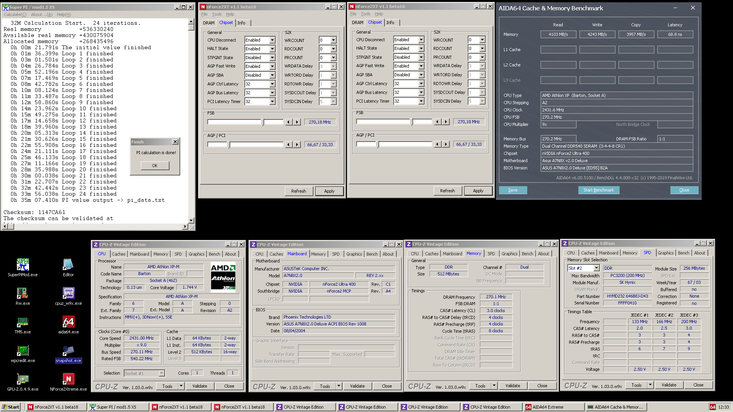Image resolution: width=733 pixels, height=412 pixels.
Task: Open HALT State dropdown in left nForce2XT
Action: coord(272,49)
